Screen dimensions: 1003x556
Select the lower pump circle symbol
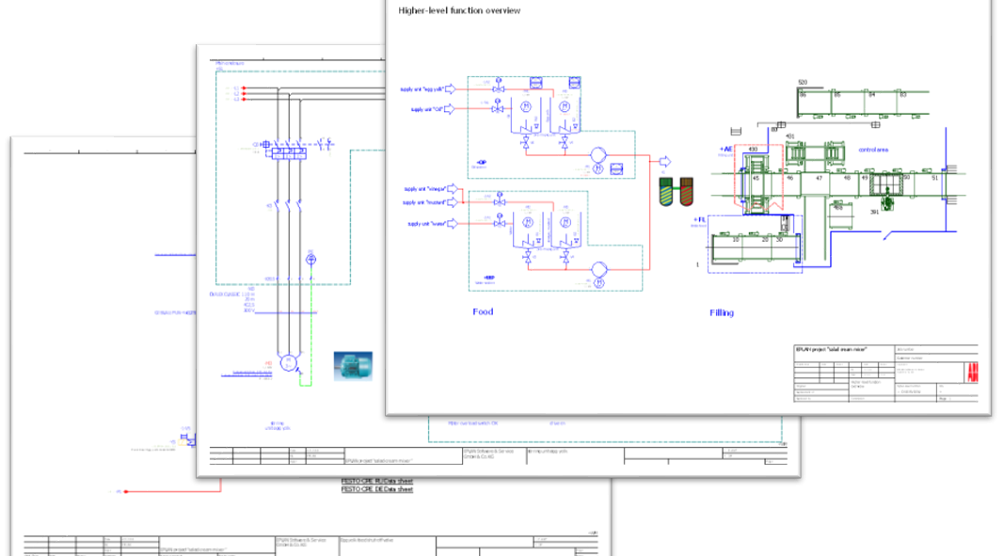point(597,269)
